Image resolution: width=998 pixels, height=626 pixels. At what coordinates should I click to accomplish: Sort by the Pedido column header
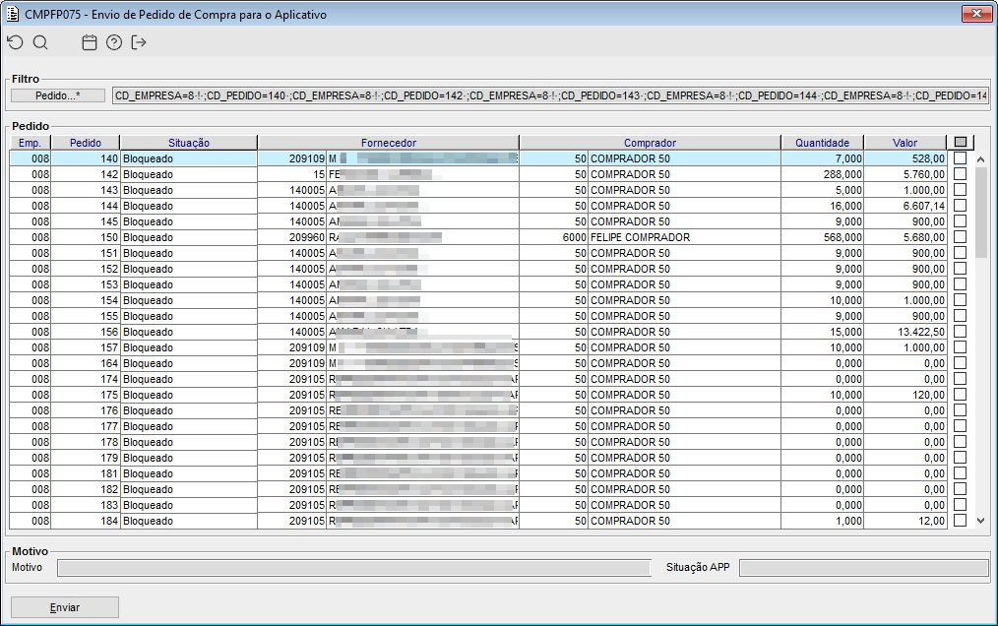click(x=86, y=143)
